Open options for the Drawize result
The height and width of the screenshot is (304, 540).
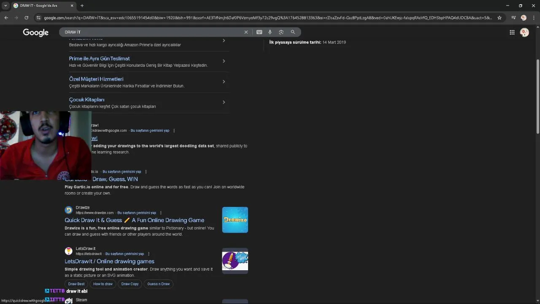point(161,213)
